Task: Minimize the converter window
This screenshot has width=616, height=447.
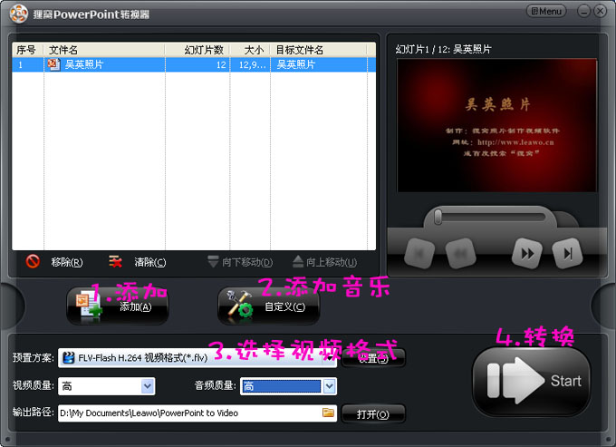Action: click(x=583, y=11)
